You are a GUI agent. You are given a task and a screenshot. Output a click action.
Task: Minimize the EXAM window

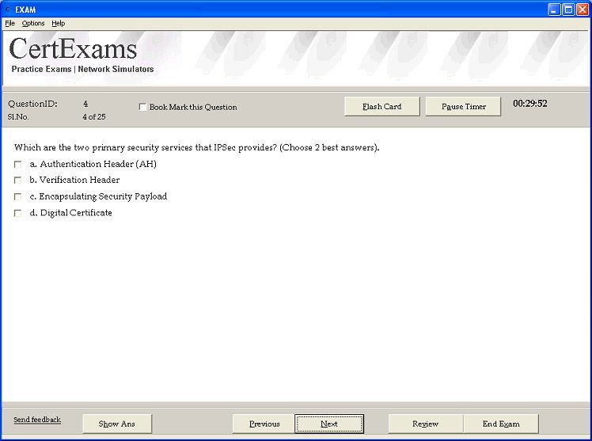tap(554, 9)
